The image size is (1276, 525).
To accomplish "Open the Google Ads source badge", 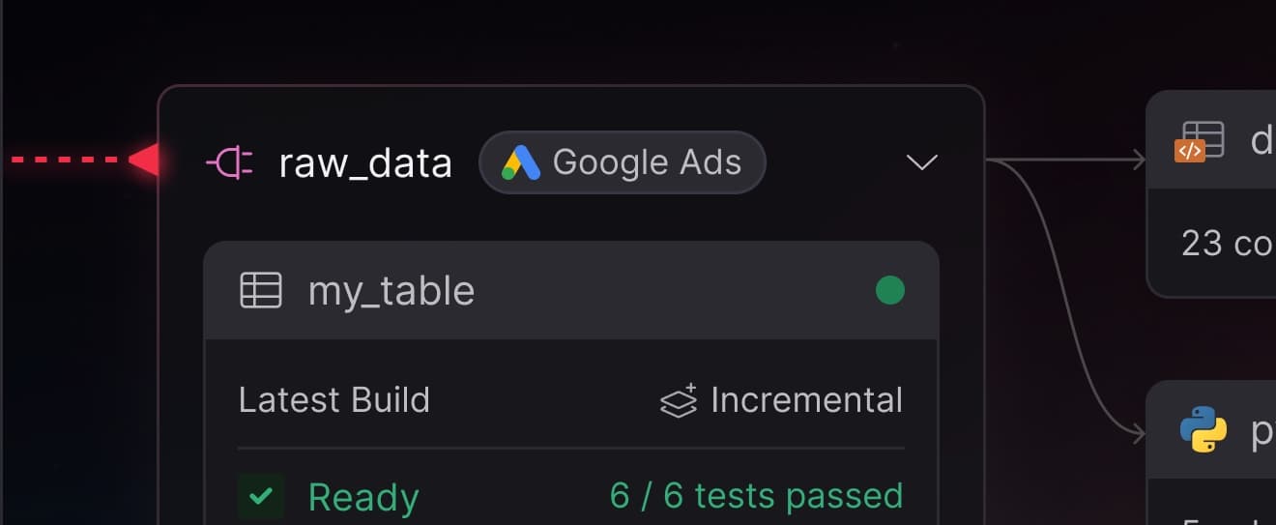I will click(623, 162).
